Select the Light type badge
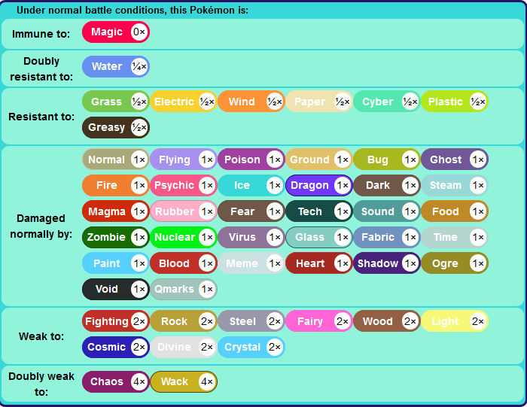This screenshot has height=407, width=527. coord(455,321)
